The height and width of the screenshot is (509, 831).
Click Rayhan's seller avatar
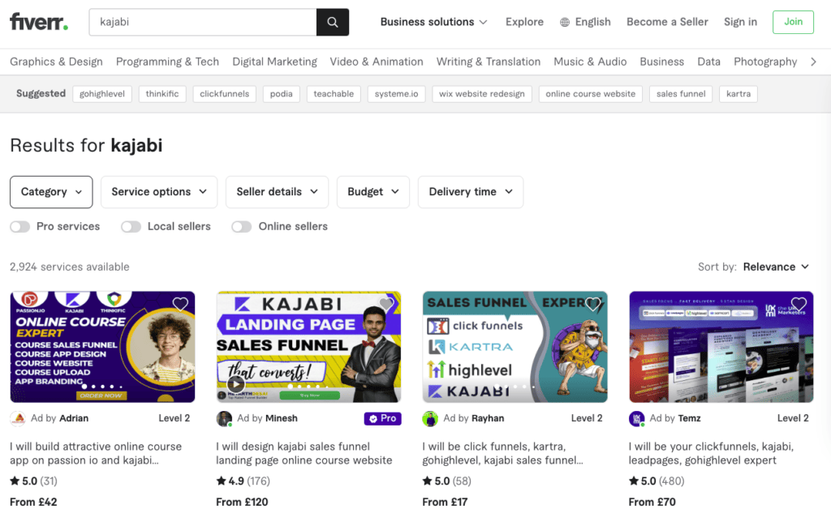(430, 418)
